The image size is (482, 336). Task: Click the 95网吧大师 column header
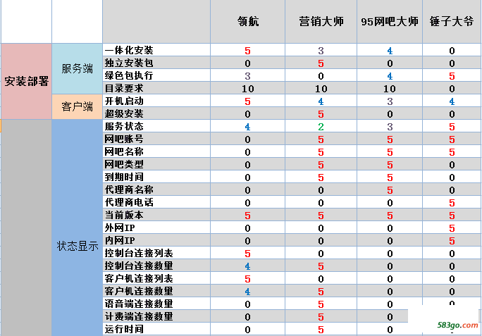click(390, 22)
